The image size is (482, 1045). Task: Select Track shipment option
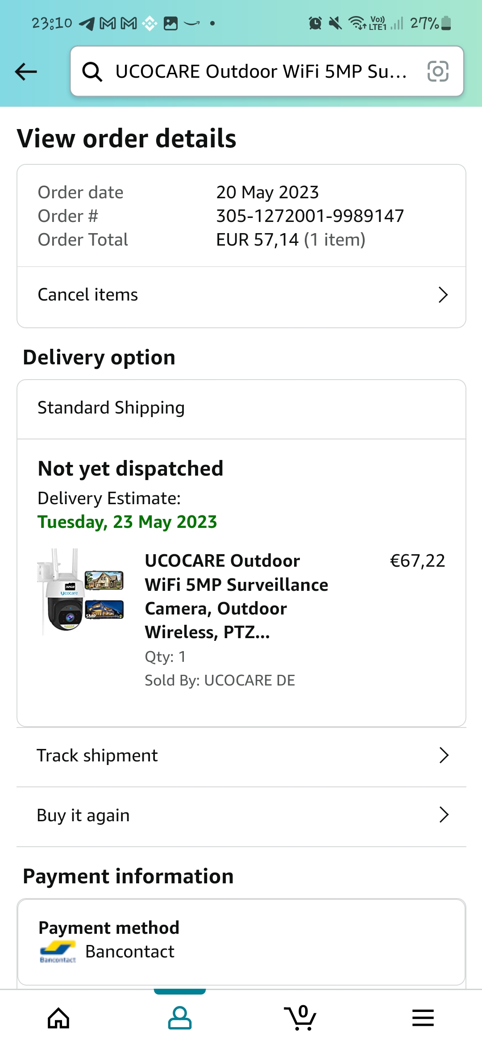pyautogui.click(x=97, y=756)
